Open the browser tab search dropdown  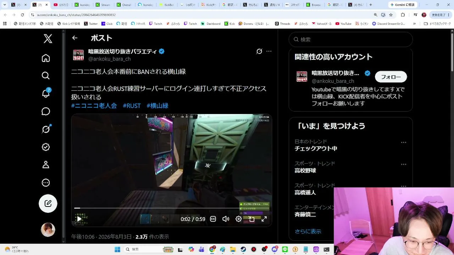pyautogui.click(x=5, y=5)
